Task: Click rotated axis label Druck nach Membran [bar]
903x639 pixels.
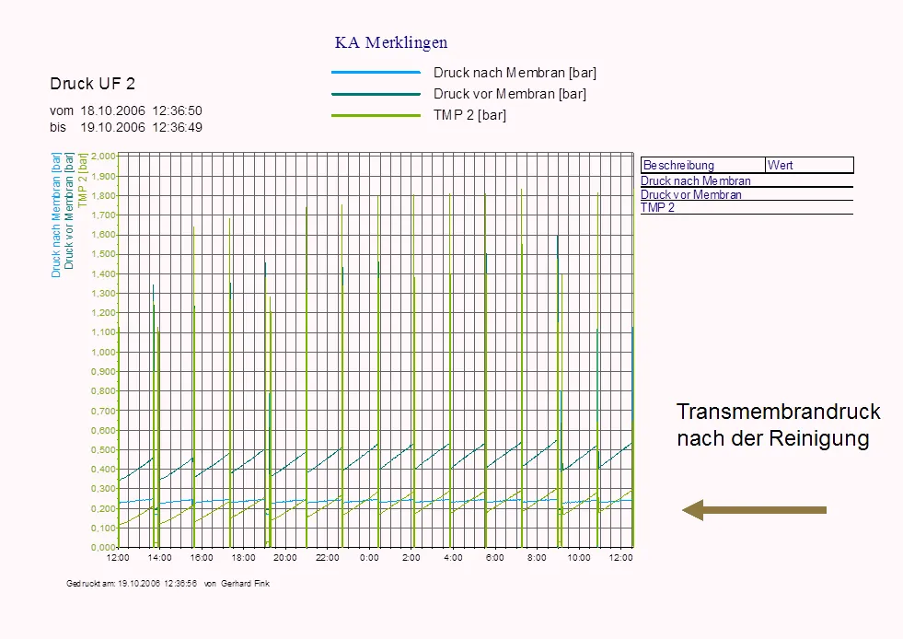Action: (56, 215)
